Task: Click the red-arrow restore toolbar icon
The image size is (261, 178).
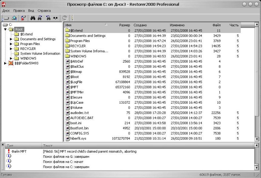Action: tap(23, 18)
